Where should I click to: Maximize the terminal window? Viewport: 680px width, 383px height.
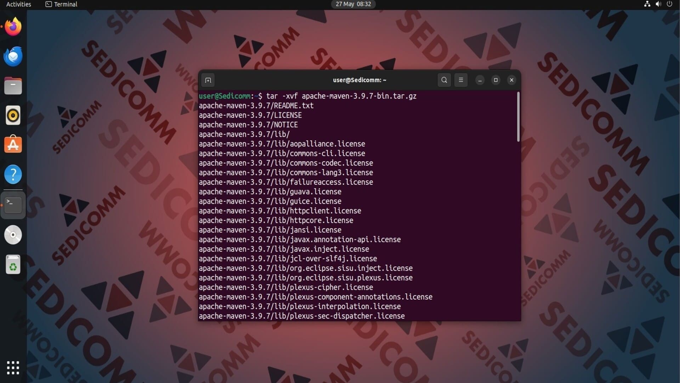click(496, 80)
